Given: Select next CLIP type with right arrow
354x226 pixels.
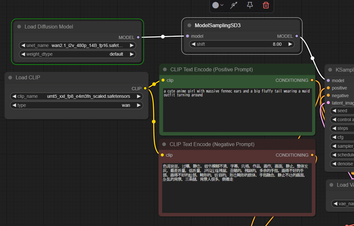Looking at the screenshot, I should (139, 105).
